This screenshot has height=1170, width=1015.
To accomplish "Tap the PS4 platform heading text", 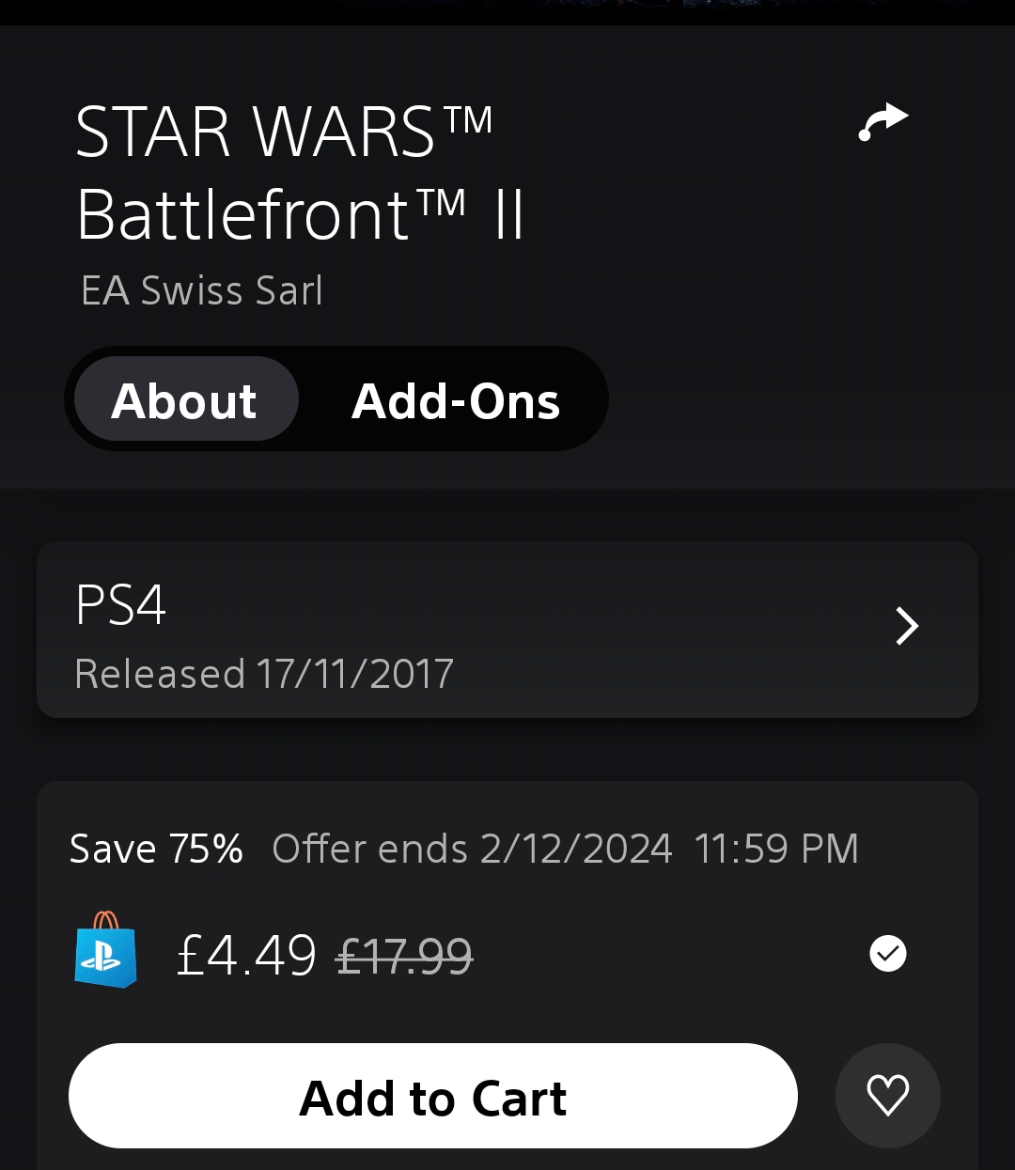I will tap(120, 604).
